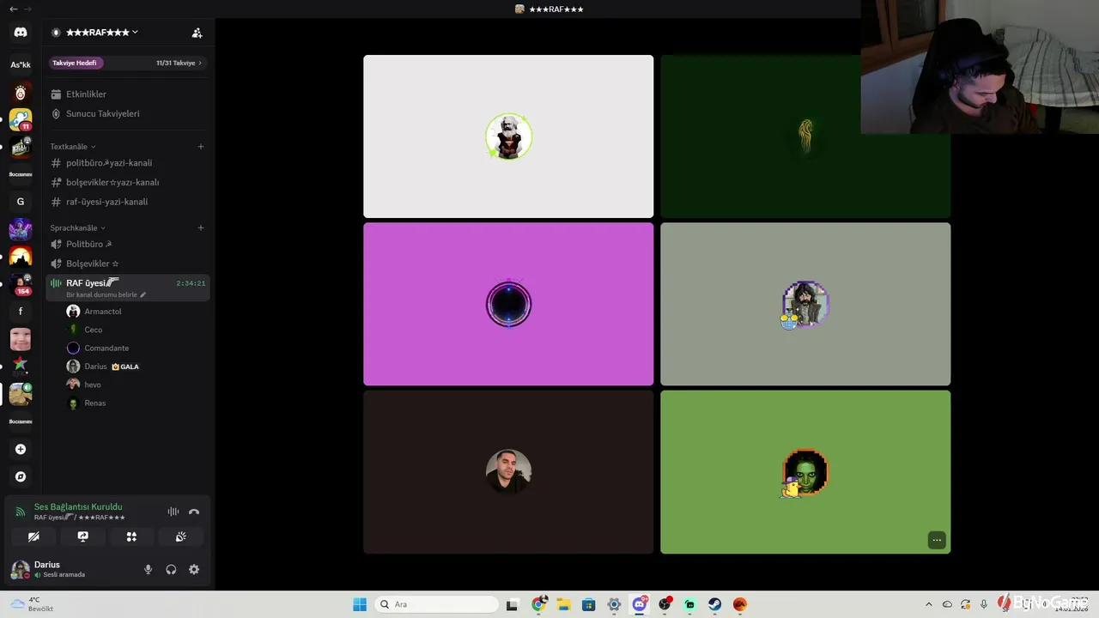Set channel status via Bir kanal durumu belirle
Image resolution: width=1099 pixels, height=618 pixels.
click(x=106, y=294)
